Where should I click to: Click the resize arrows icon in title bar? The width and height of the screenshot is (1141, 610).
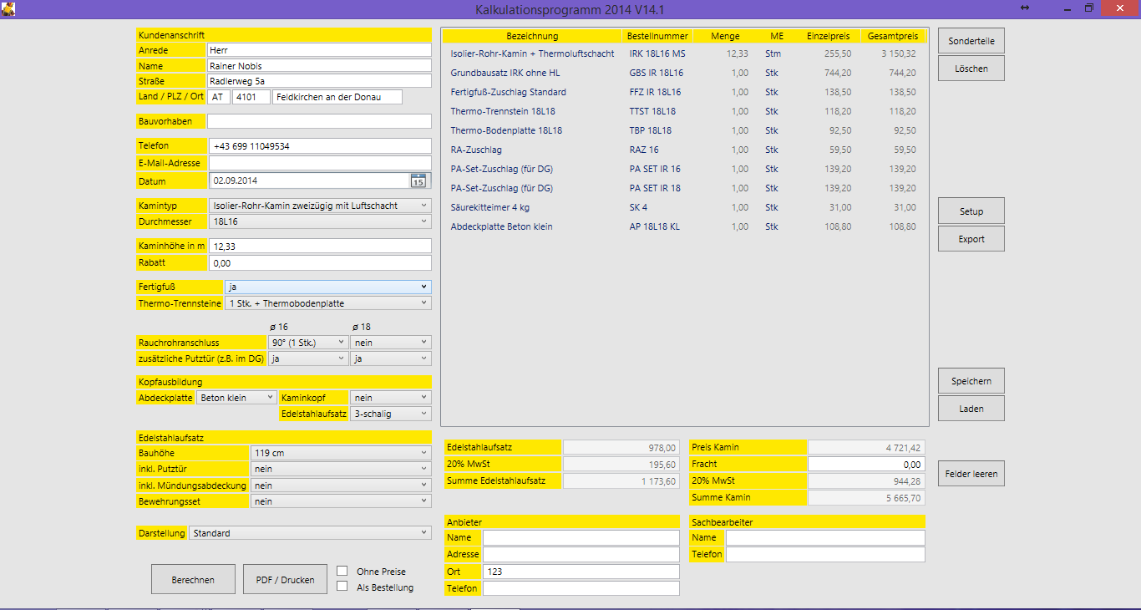1025,8
